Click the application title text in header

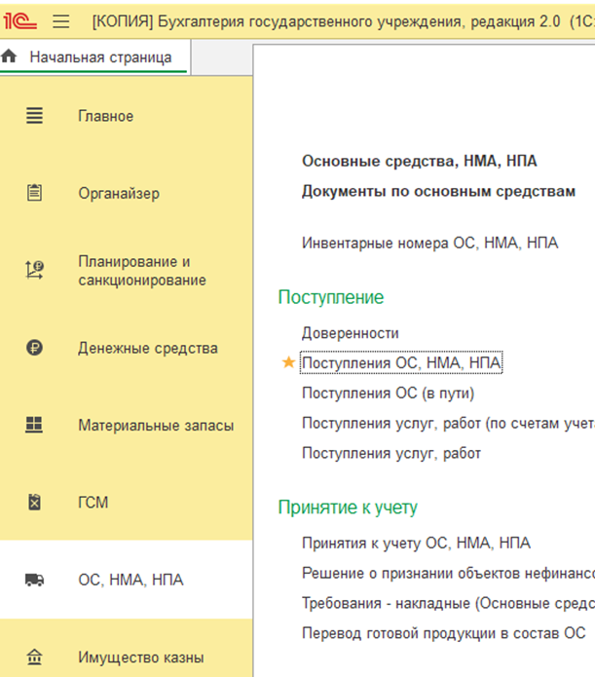pyautogui.click(x=343, y=21)
